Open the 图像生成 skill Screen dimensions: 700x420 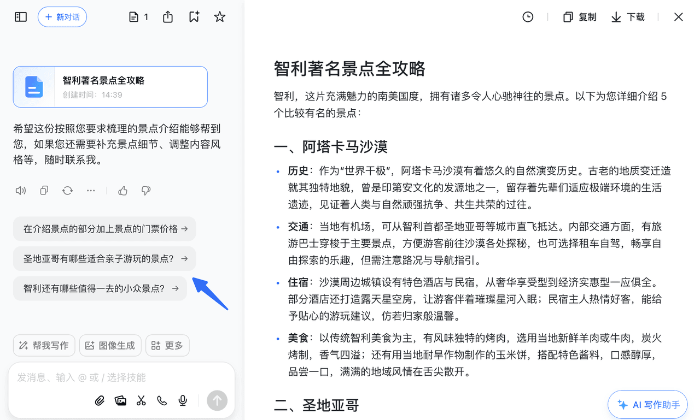pyautogui.click(x=110, y=345)
